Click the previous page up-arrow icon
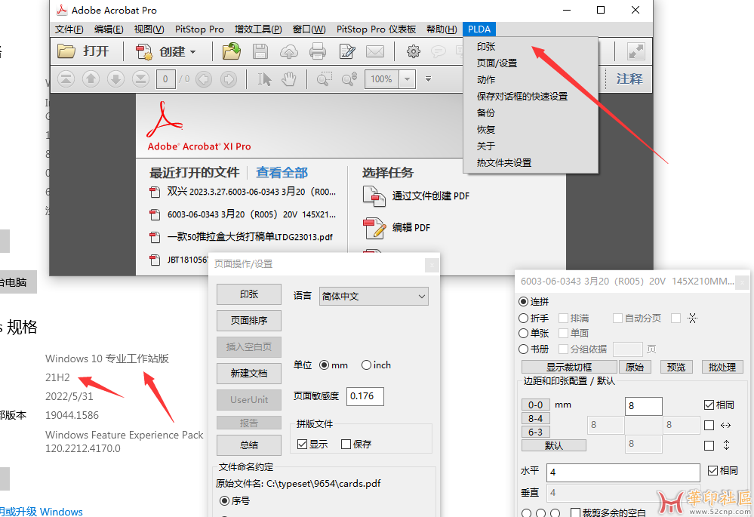This screenshot has height=517, width=754. point(91,79)
